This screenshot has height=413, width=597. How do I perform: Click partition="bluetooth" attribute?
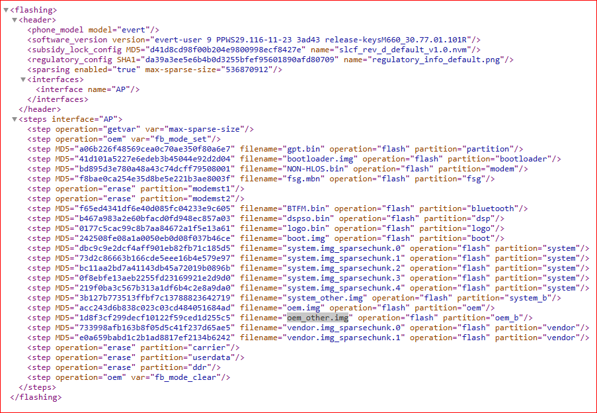click(x=469, y=208)
